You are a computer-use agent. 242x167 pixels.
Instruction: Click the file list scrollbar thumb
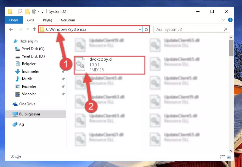click(231, 48)
